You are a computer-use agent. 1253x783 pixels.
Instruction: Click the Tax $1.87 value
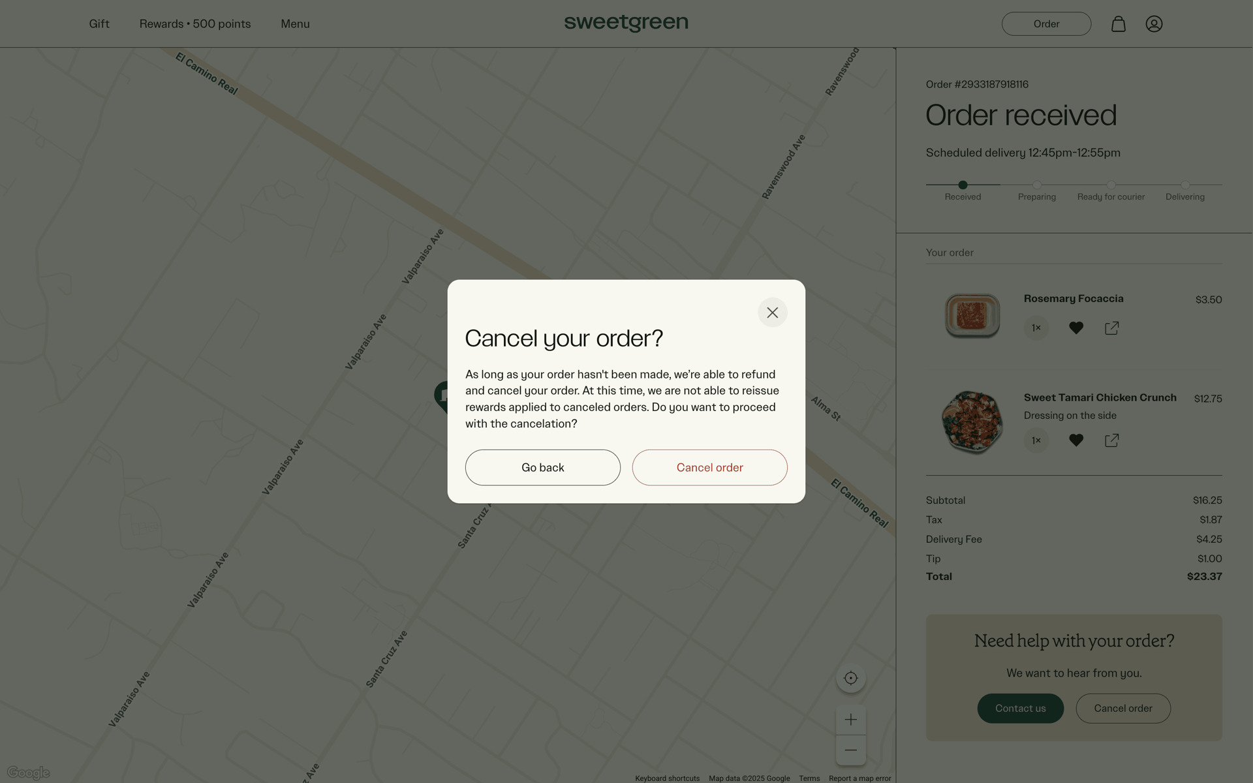1211,520
